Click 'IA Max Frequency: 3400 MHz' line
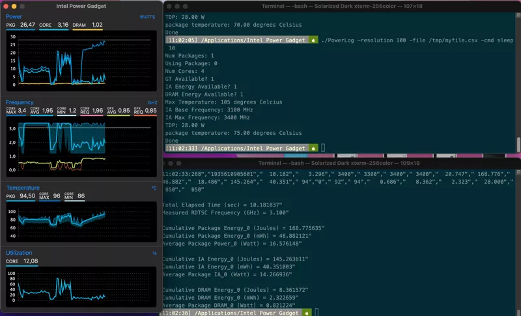 [207, 118]
